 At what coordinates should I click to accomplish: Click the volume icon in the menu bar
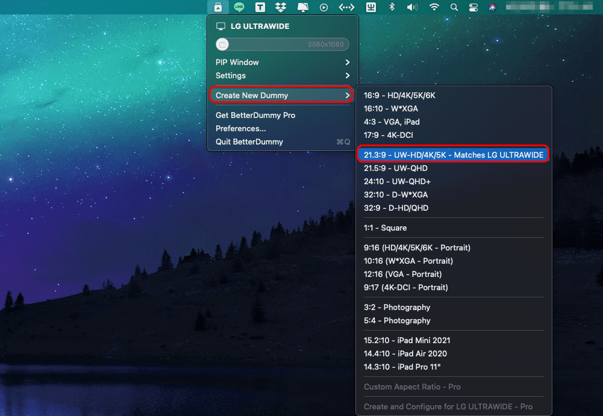tap(413, 7)
